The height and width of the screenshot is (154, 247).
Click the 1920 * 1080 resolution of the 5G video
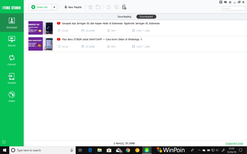coord(143,30)
